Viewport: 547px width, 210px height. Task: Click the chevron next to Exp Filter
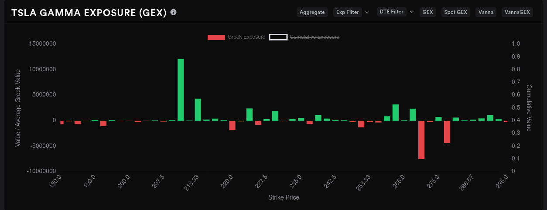[x=367, y=12]
